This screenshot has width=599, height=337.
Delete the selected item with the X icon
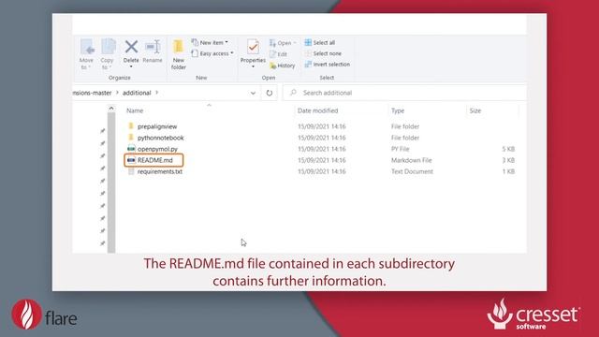[x=131, y=48]
